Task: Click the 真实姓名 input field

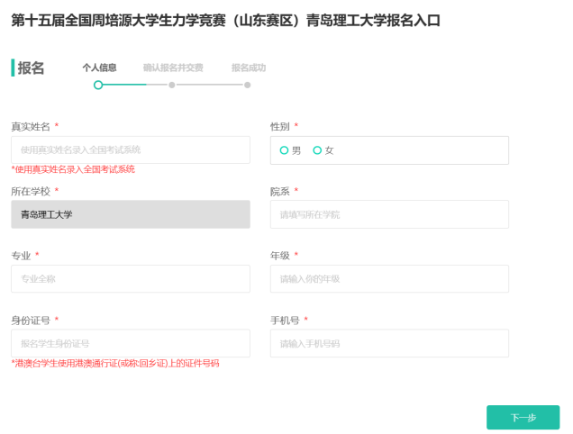Action: pyautogui.click(x=131, y=149)
